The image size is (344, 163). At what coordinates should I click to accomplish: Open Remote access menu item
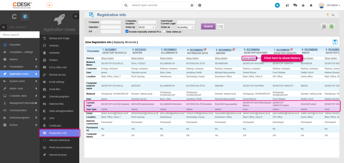(x=57, y=75)
